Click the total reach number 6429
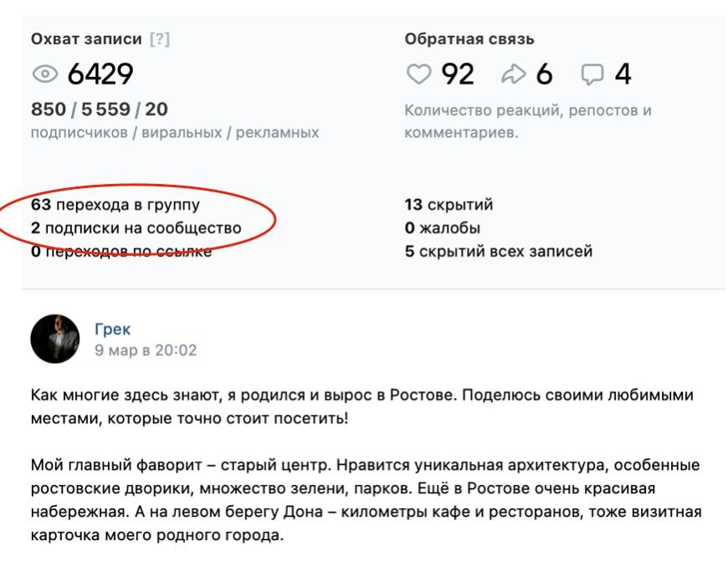Viewport: 728px width, 582px height. [100, 75]
